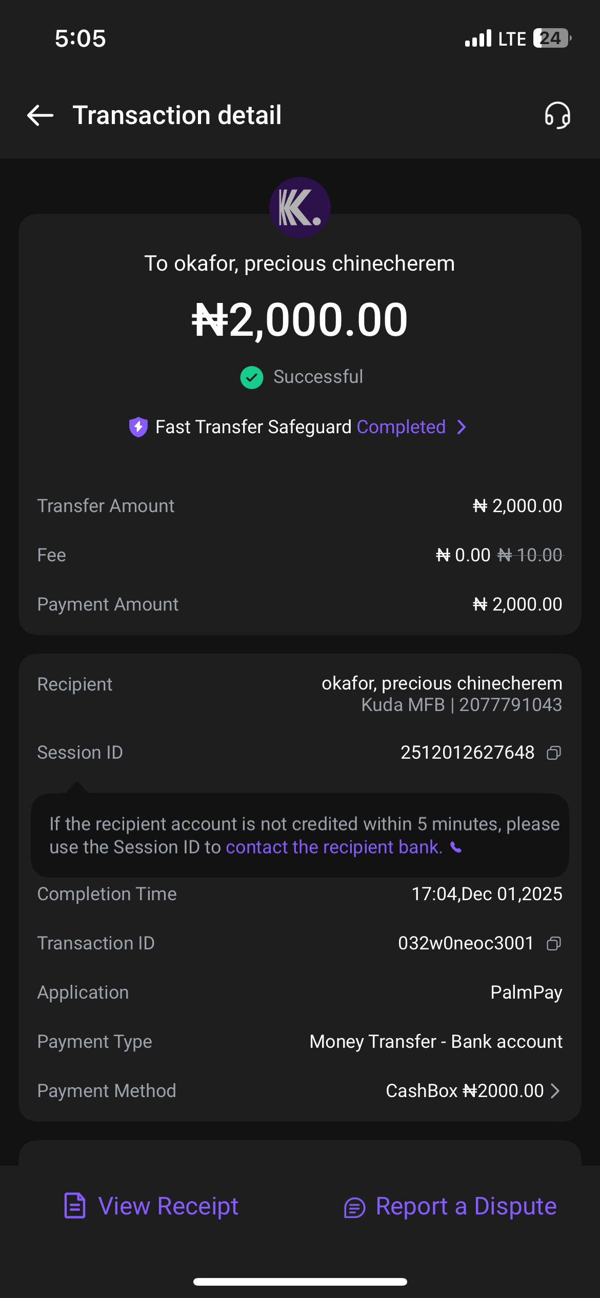Open customer support headset icon
The width and height of the screenshot is (600, 1298).
(557, 115)
